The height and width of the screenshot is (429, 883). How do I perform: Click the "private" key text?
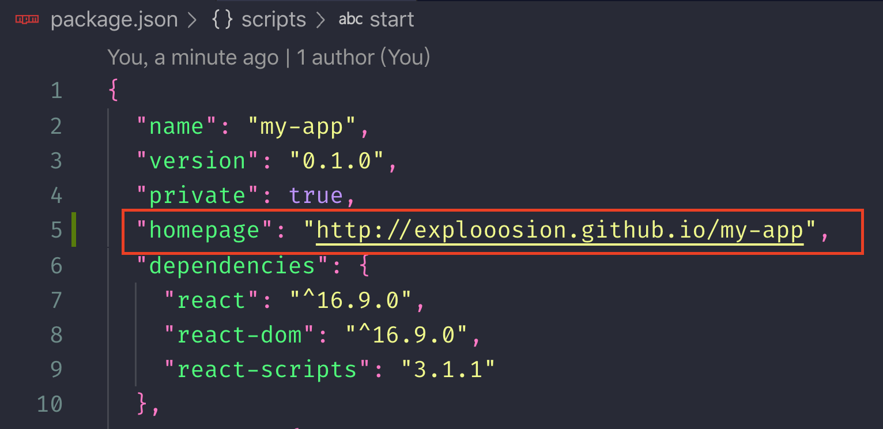(198, 195)
